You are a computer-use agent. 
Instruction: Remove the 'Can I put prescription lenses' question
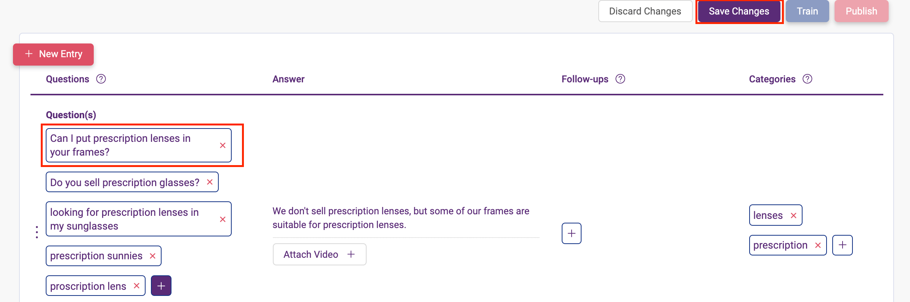pos(223,145)
